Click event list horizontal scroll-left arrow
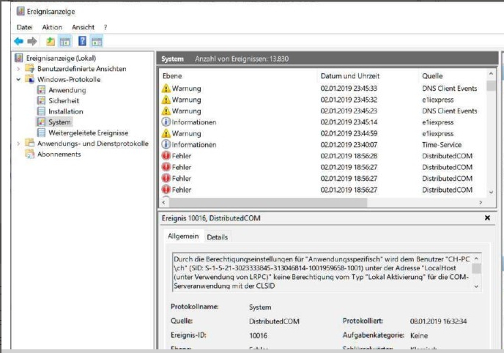The image size is (504, 353). pos(164,202)
